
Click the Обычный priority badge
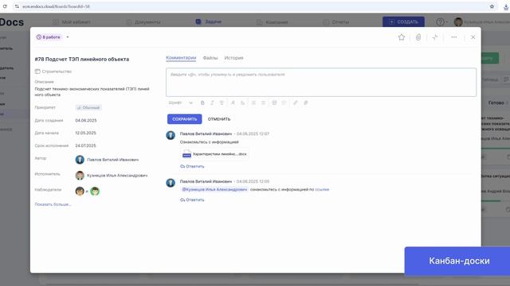tap(88, 108)
